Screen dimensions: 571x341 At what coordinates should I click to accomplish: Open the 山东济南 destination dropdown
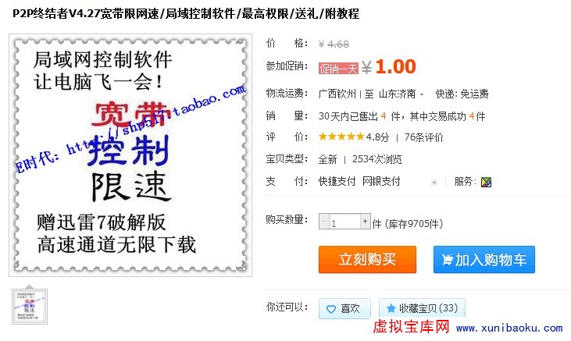pyautogui.click(x=401, y=94)
